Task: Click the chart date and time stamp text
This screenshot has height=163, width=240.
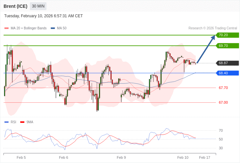Action: pyautogui.click(x=44, y=16)
